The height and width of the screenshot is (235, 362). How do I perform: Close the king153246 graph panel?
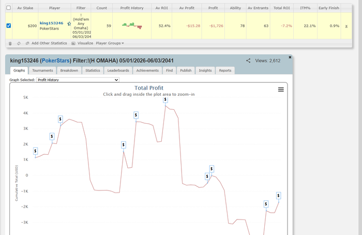coord(290,57)
